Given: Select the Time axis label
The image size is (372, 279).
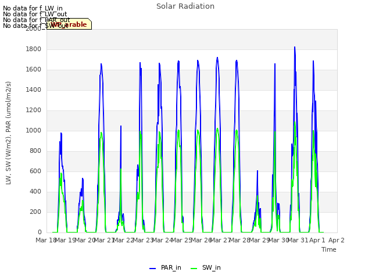Looking at the screenshot, I should 329,249.
